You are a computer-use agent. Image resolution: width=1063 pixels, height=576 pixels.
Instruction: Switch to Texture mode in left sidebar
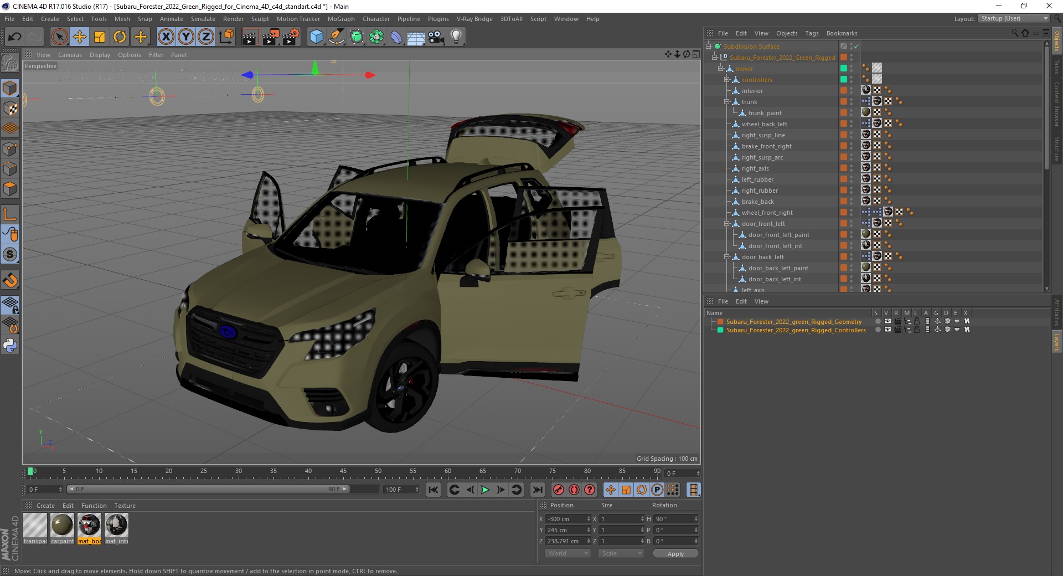pos(10,109)
